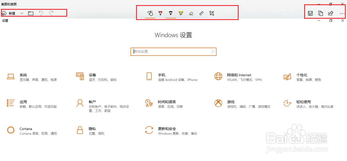Click the padlock icon for 隐私
Viewport: 347px width, 161px height.
(80, 130)
